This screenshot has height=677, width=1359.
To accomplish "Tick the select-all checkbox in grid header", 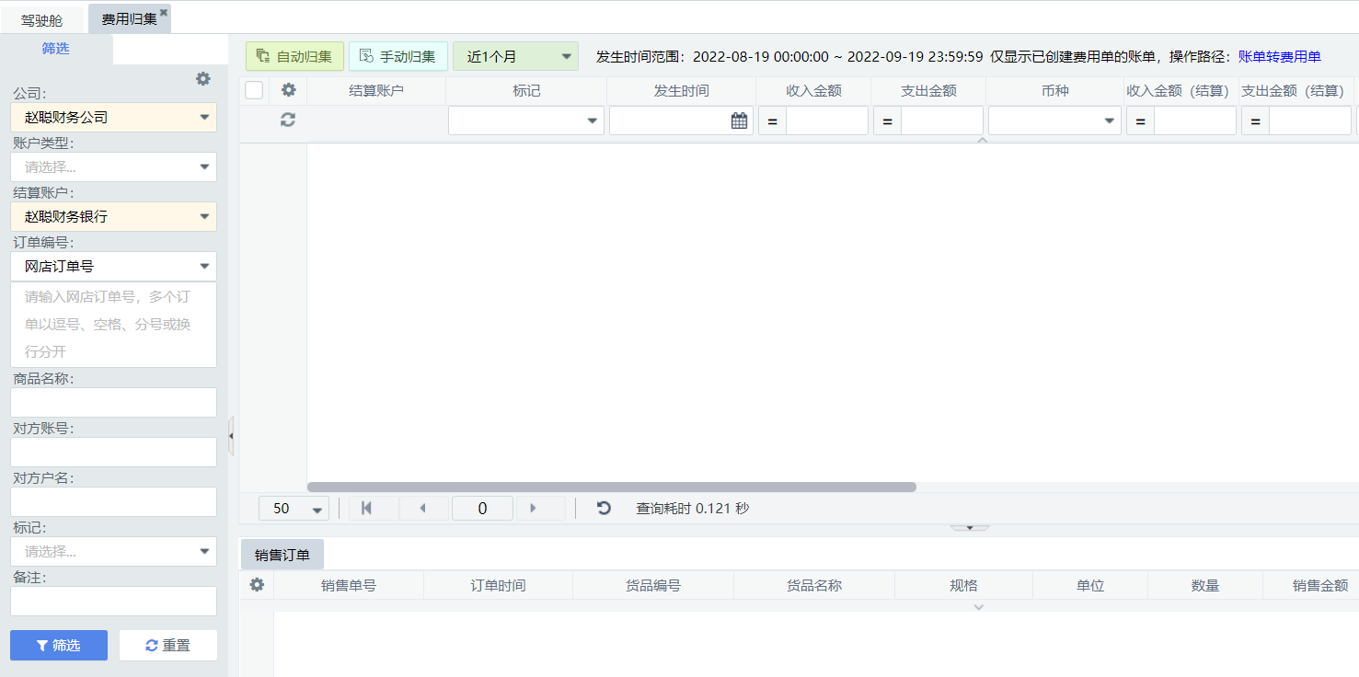I will click(x=254, y=90).
